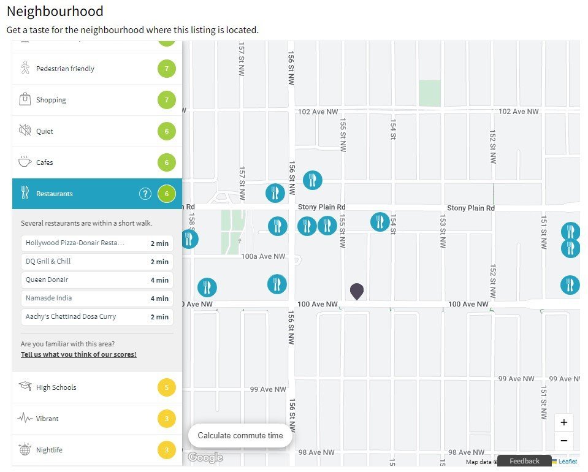Zoom out with the minus map button
Viewport: 588px width, 472px height.
pyautogui.click(x=563, y=441)
